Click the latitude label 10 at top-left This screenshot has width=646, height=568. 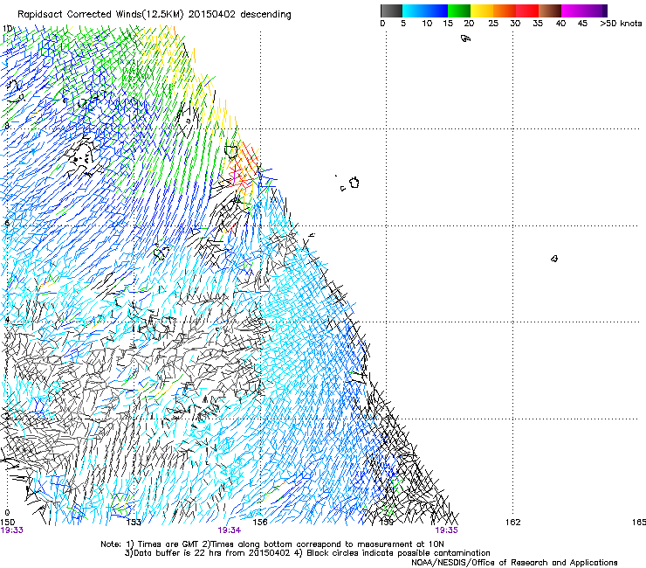[x=7, y=29]
